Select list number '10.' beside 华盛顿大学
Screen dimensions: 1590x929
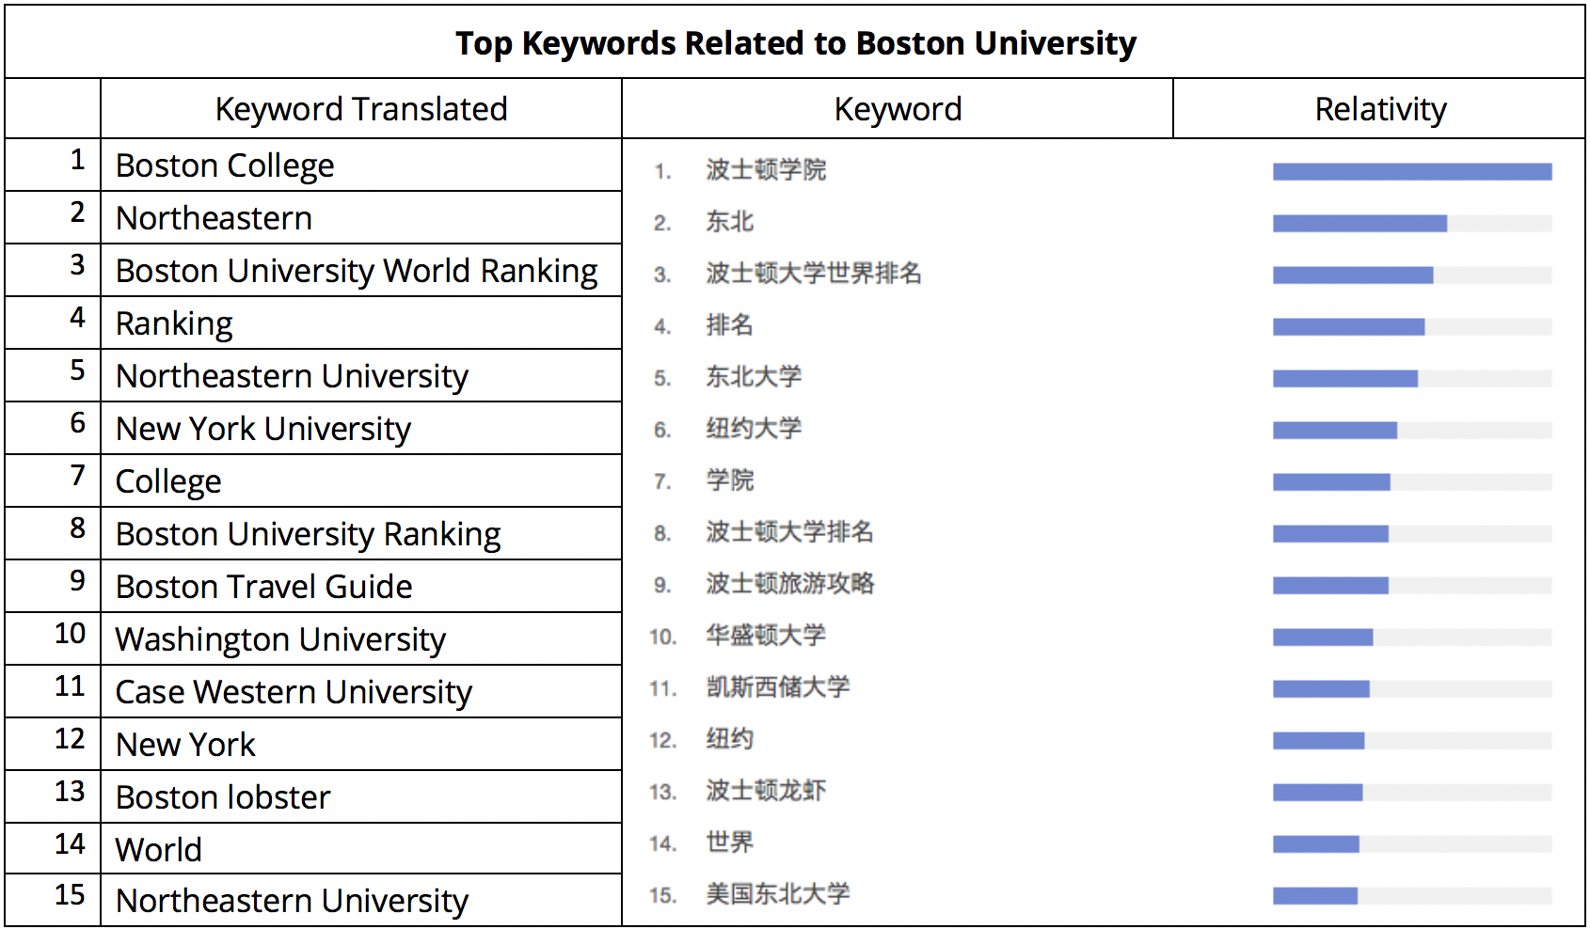(662, 637)
